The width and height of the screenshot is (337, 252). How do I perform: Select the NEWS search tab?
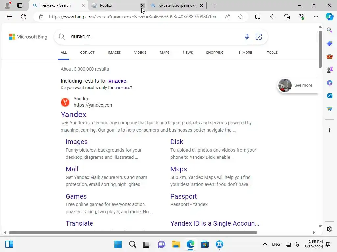coord(188,52)
